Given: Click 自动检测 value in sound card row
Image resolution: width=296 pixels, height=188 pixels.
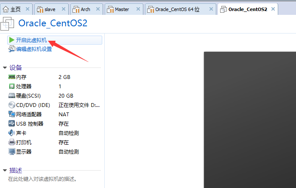Looking at the screenshot, I should click(x=69, y=133).
